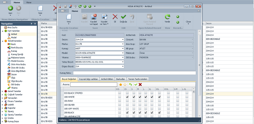Screen dimensions: 254x124
Task: Open the Yatay Boyut dropdown
Action: click(123, 62)
